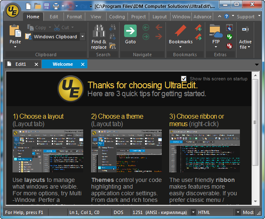This screenshot has height=219, width=265.
Task: Open Find & replace binoculars tool
Action: click(99, 32)
